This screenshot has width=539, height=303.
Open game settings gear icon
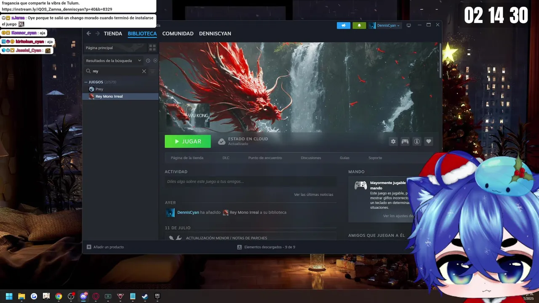tap(393, 141)
